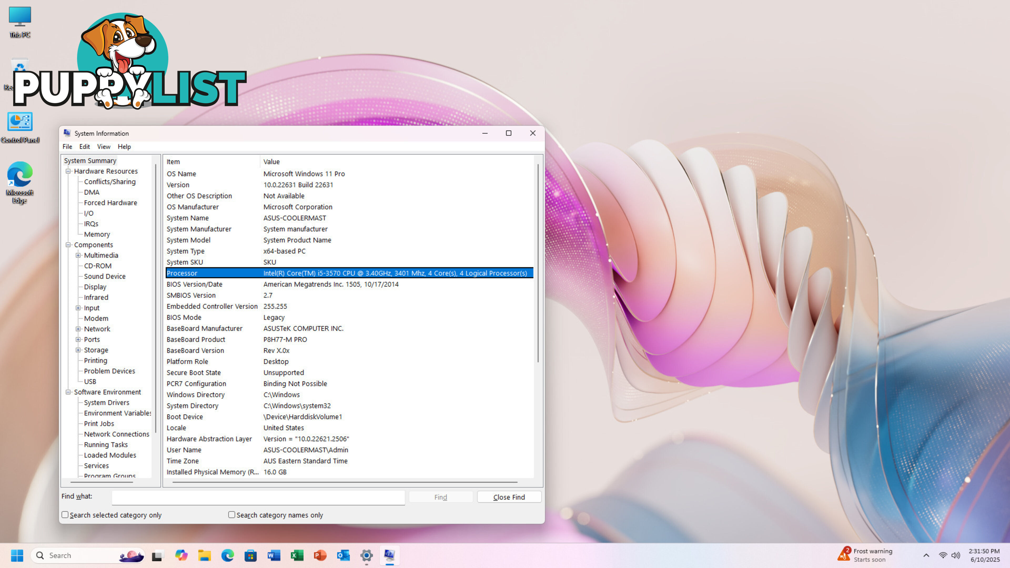
Task: Open the File menu
Action: tap(67, 147)
